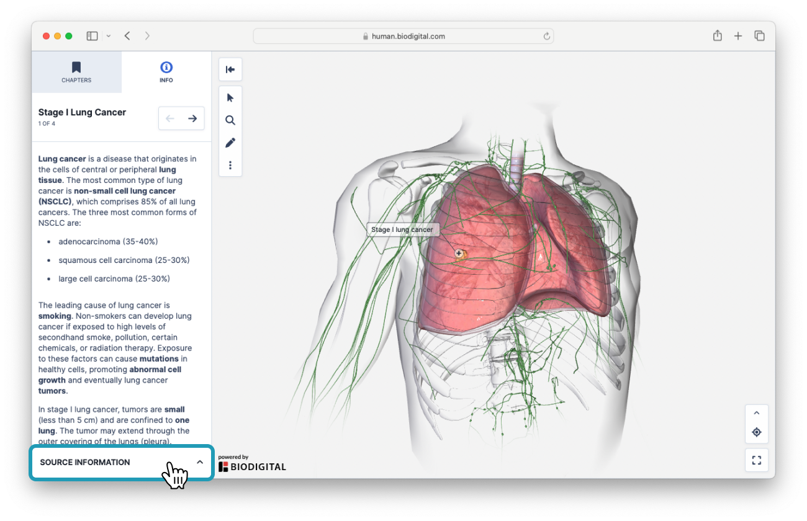The width and height of the screenshot is (807, 521).
Task: Click the human.biodigital.com address bar
Action: tap(403, 36)
